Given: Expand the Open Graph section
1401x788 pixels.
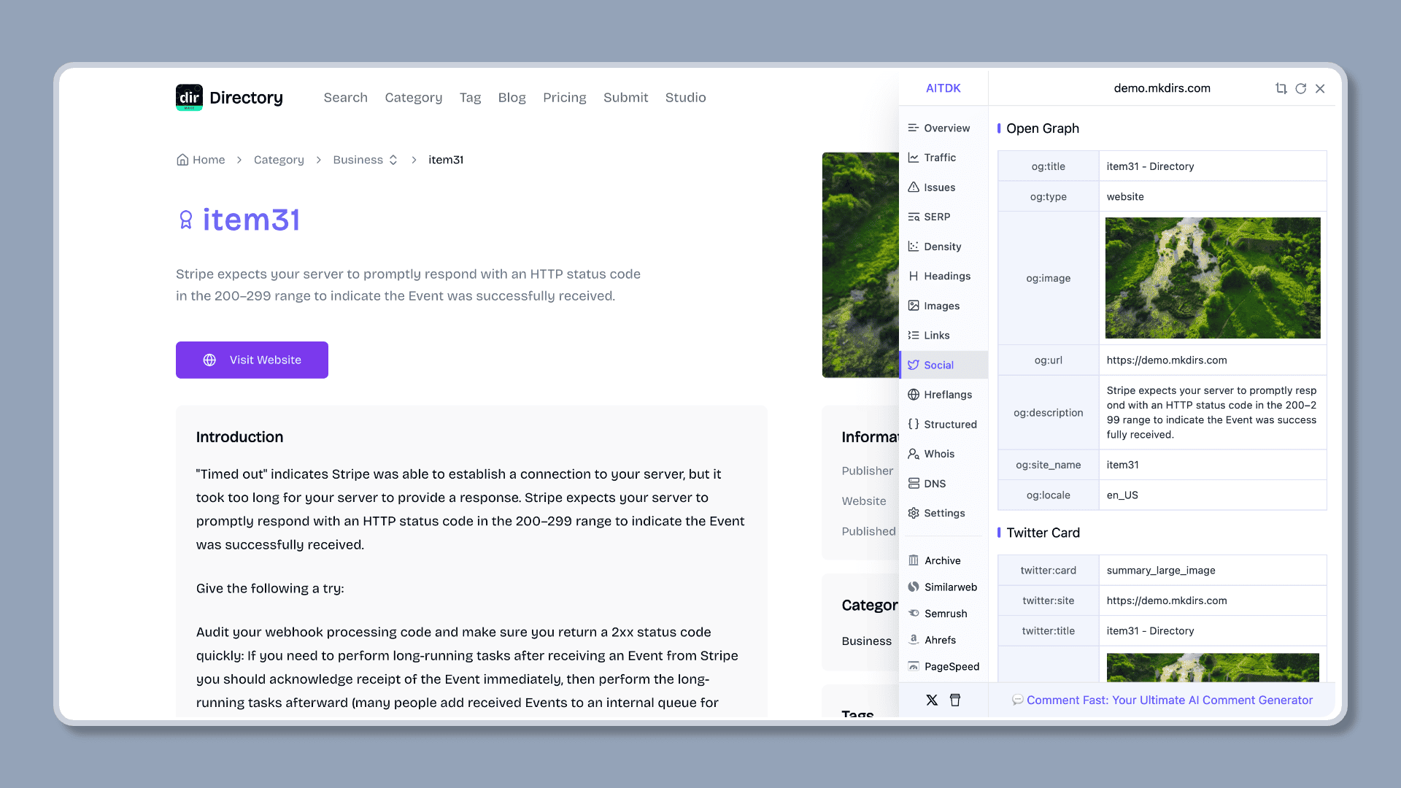Looking at the screenshot, I should point(1043,128).
